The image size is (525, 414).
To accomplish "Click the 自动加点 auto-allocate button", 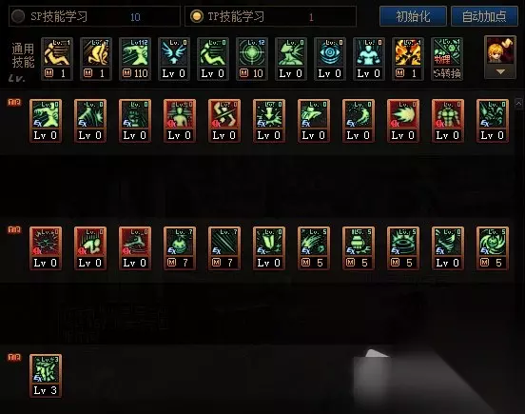I will (x=484, y=16).
